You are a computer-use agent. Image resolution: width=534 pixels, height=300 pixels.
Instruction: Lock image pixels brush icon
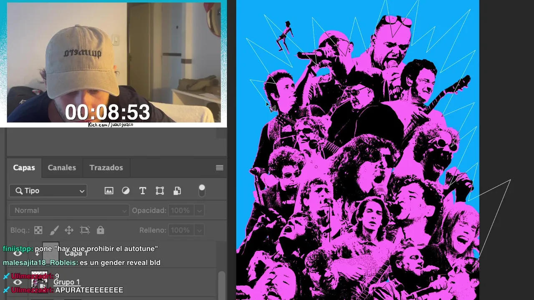tap(54, 230)
